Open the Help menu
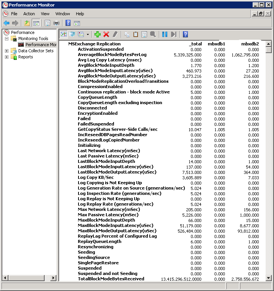The image size is (274, 291). coord(80,14)
